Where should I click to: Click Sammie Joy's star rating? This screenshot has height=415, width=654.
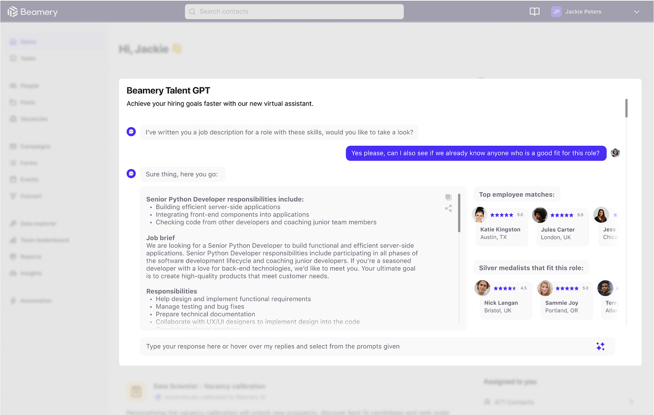[x=567, y=288]
